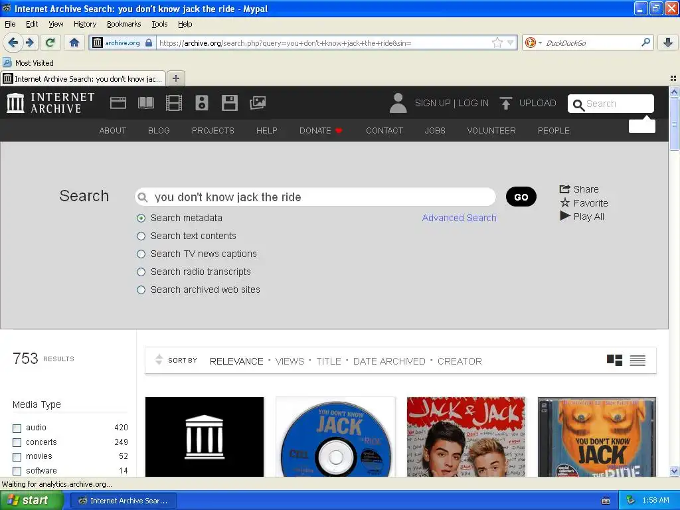680x510 pixels.
Task: Open the Texts book icon
Action: click(145, 103)
